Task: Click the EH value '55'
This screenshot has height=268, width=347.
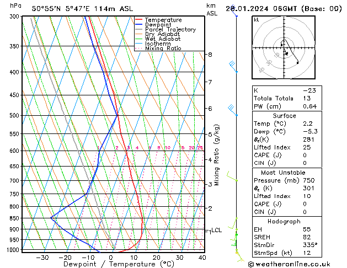Action: [x=307, y=229]
